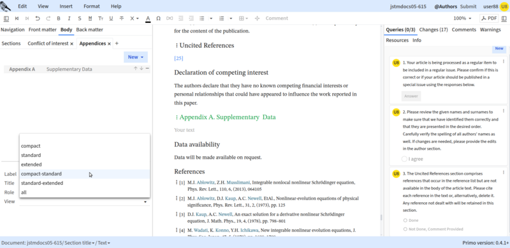Open the Section title breadcrumb dropdown
Screen dimensions: 510x248
tap(80, 243)
